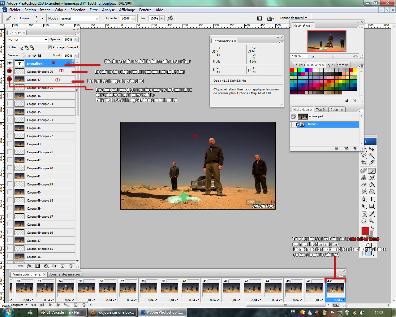Open the brush Mode dropdown
396x317 pixels.
[x=79, y=19]
